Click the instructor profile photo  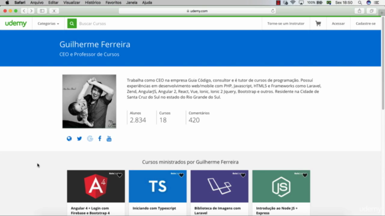tap(89, 101)
